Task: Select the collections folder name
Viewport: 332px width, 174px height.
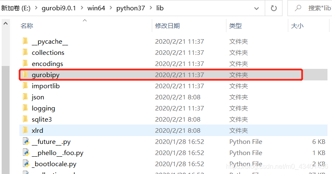Action: pyautogui.click(x=48, y=52)
